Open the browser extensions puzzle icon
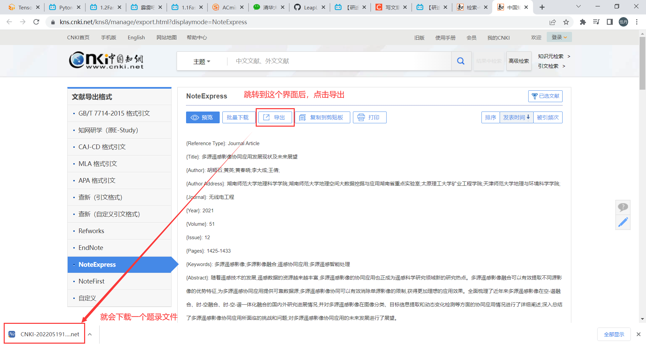 (x=583, y=22)
